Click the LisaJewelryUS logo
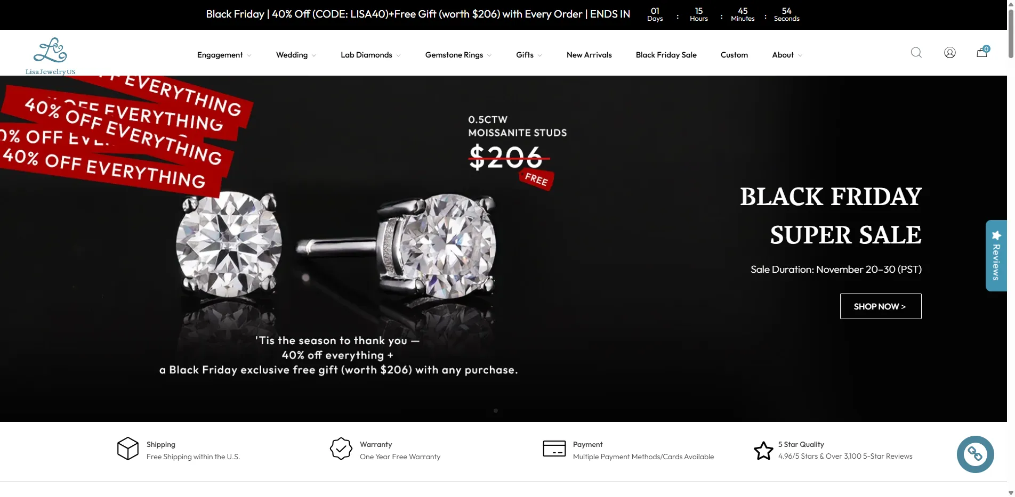Image resolution: width=1015 pixels, height=497 pixels. click(x=51, y=55)
